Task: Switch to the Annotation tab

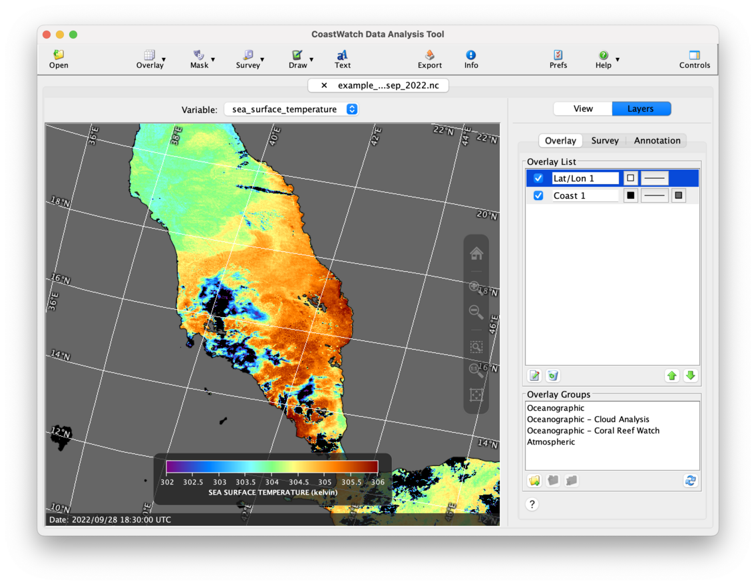Action: pyautogui.click(x=656, y=140)
